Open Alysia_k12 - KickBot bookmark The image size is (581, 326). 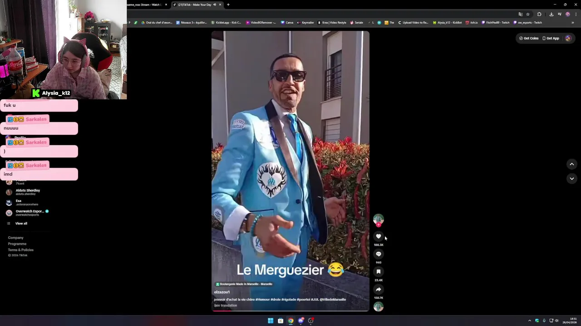[x=448, y=23]
